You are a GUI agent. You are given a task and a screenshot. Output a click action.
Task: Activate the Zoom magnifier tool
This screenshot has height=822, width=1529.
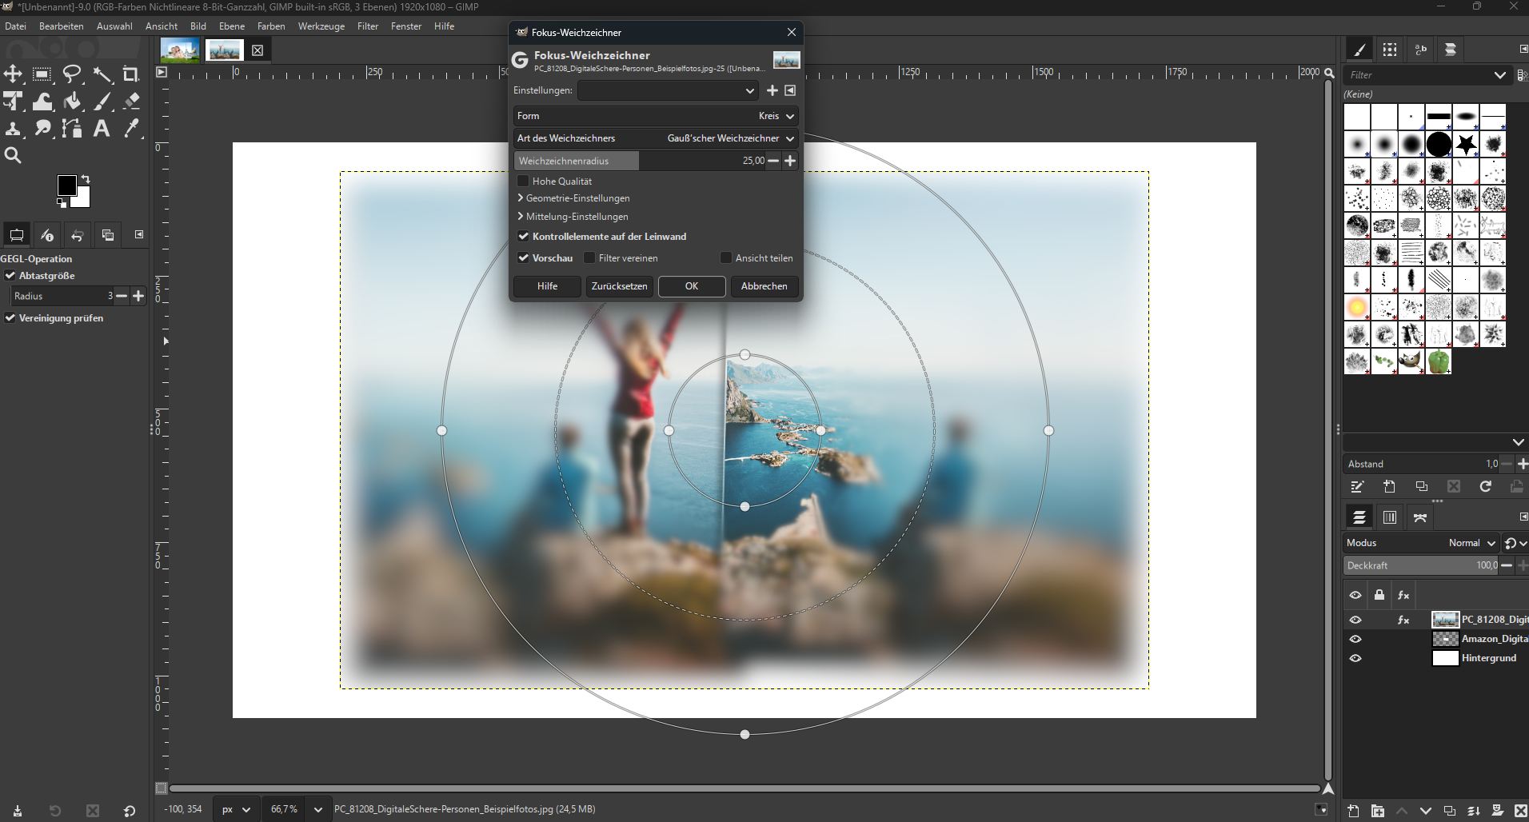coord(13,156)
